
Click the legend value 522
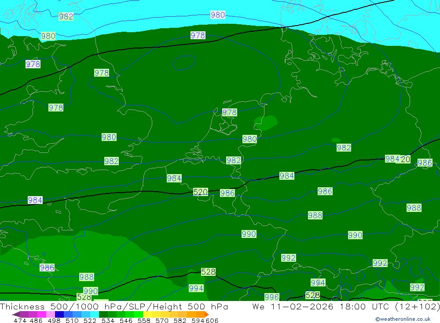coord(90,320)
